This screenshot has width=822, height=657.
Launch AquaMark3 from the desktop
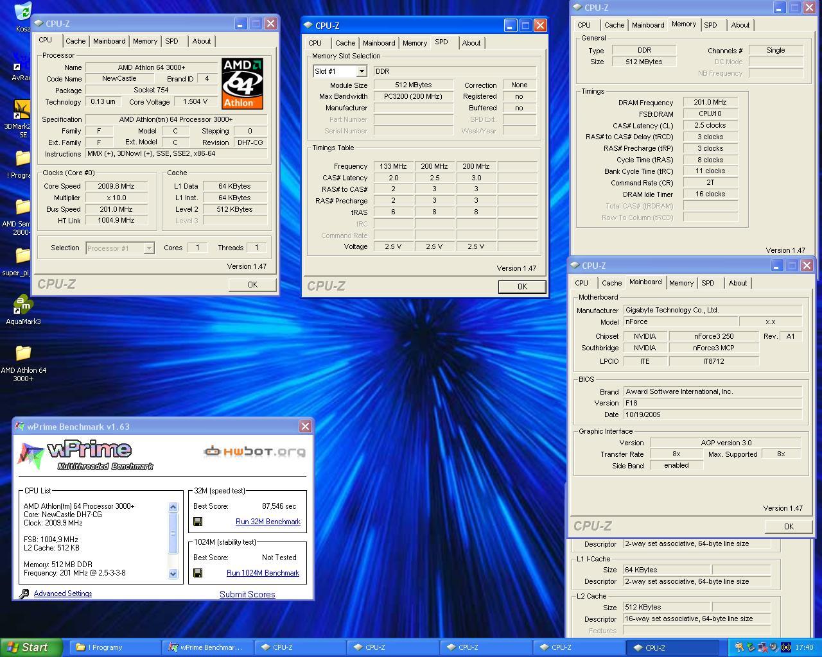(22, 305)
